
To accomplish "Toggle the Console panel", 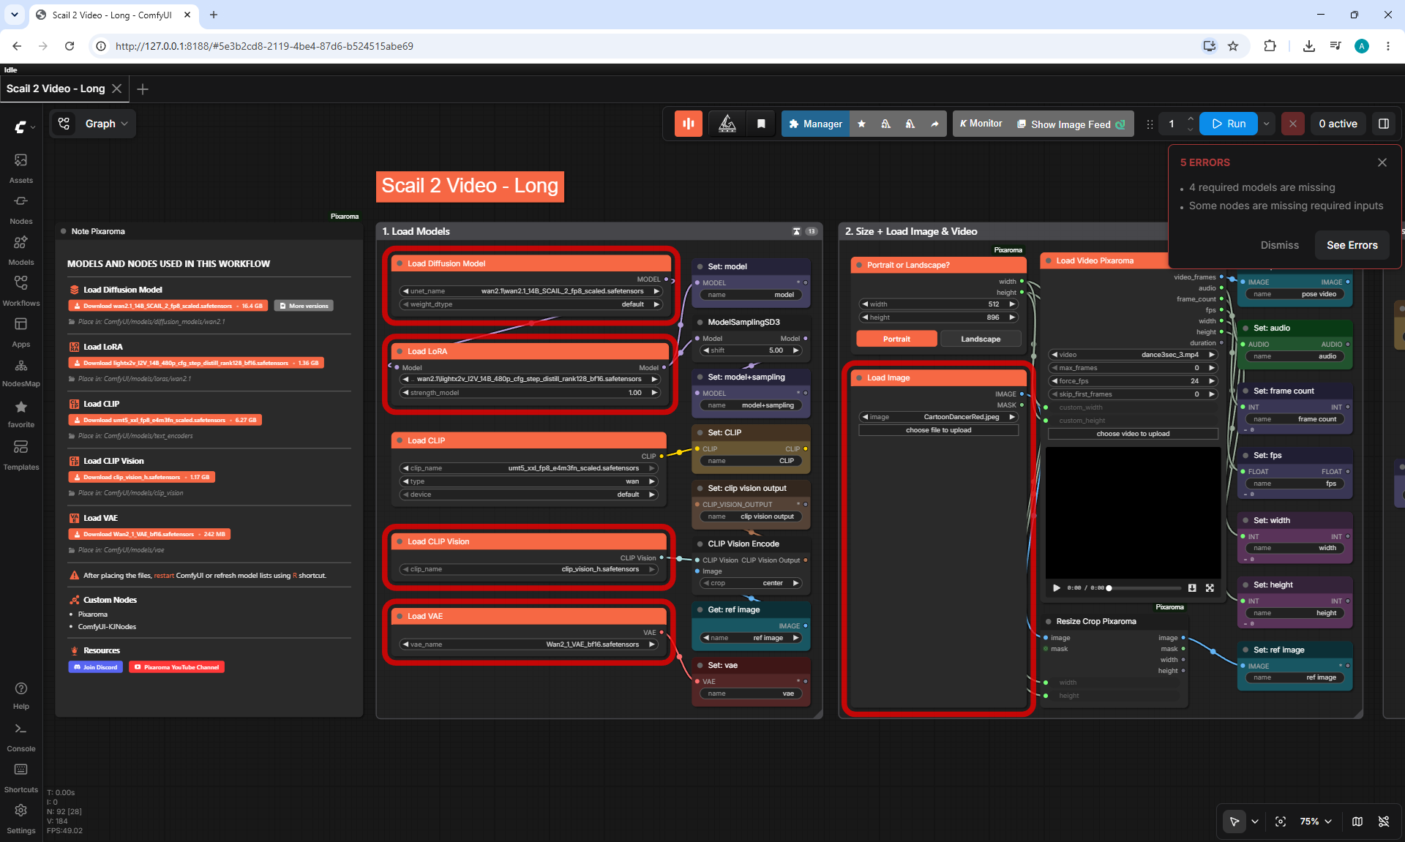I will [20, 737].
